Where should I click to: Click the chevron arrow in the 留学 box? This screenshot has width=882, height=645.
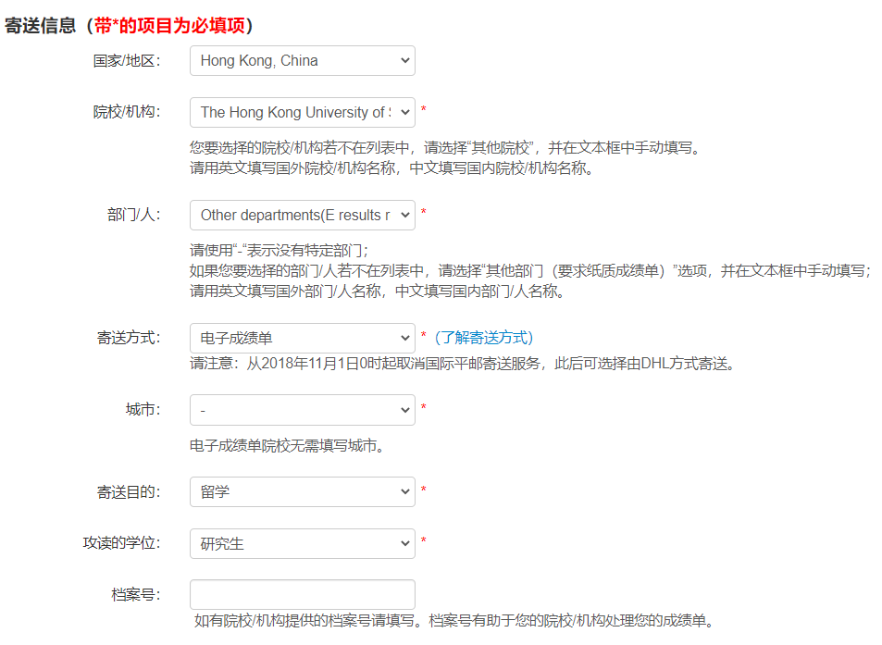[405, 492]
